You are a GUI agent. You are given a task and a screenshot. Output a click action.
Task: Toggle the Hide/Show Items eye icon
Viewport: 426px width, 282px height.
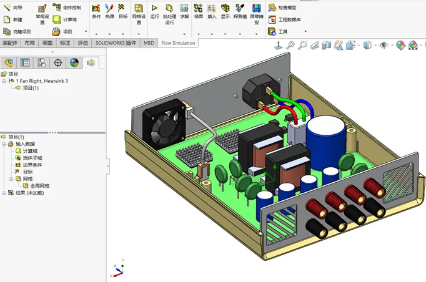click(384, 46)
